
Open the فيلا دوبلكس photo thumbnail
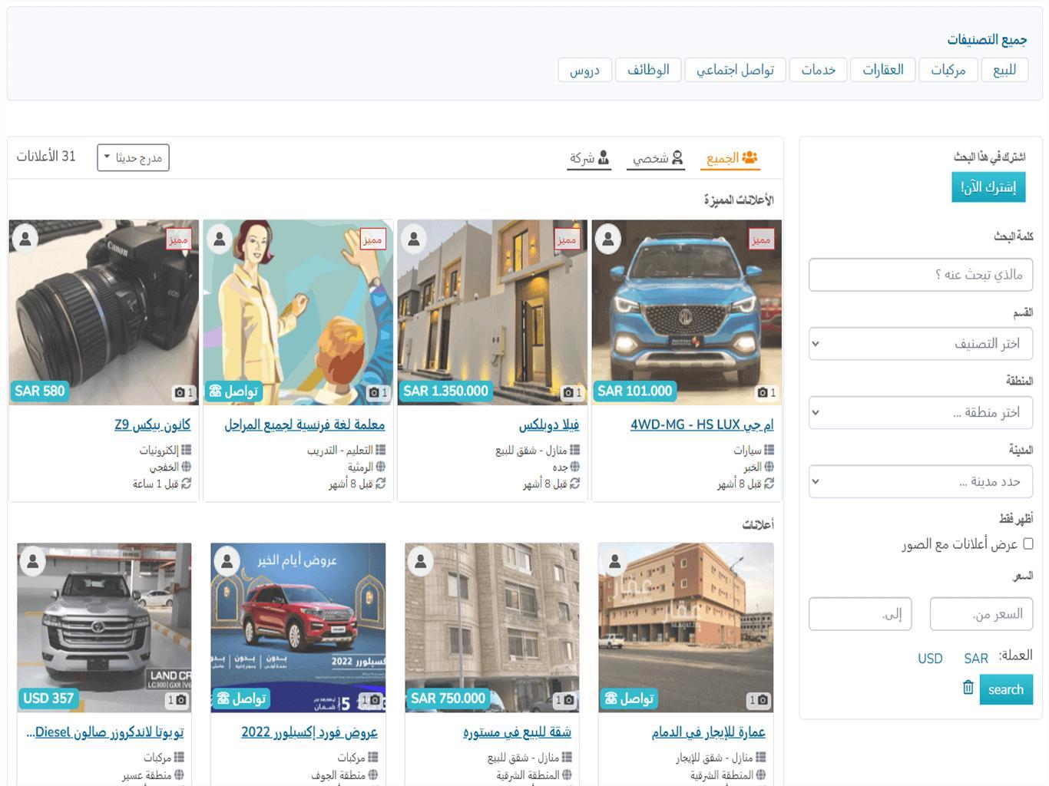coord(492,312)
